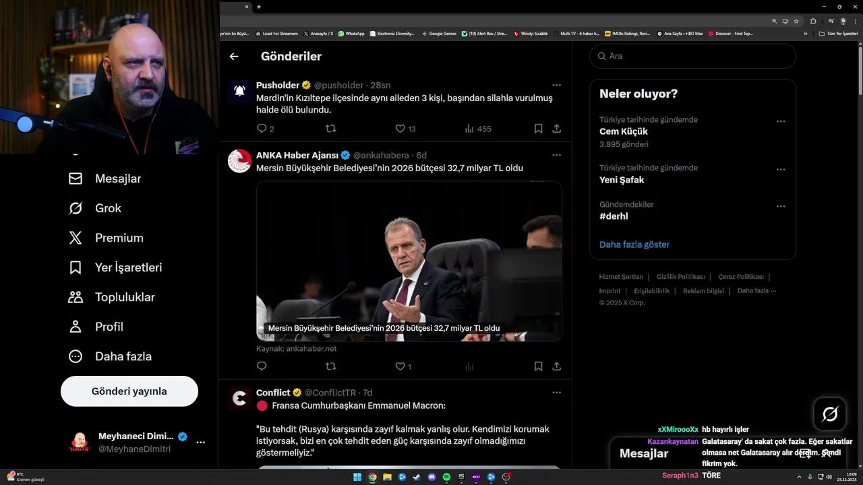This screenshot has width=863, height=485.
Task: Expand the Daha fazla footer menu
Action: 756,291
